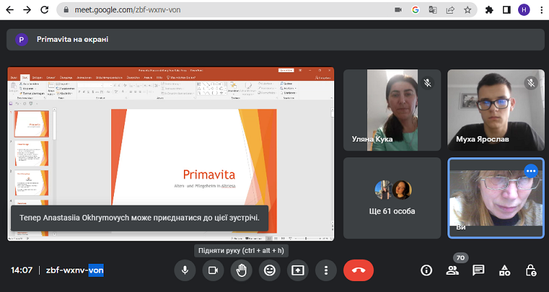Select third slide thumbnail in shared PowerPoint

pyautogui.click(x=31, y=183)
